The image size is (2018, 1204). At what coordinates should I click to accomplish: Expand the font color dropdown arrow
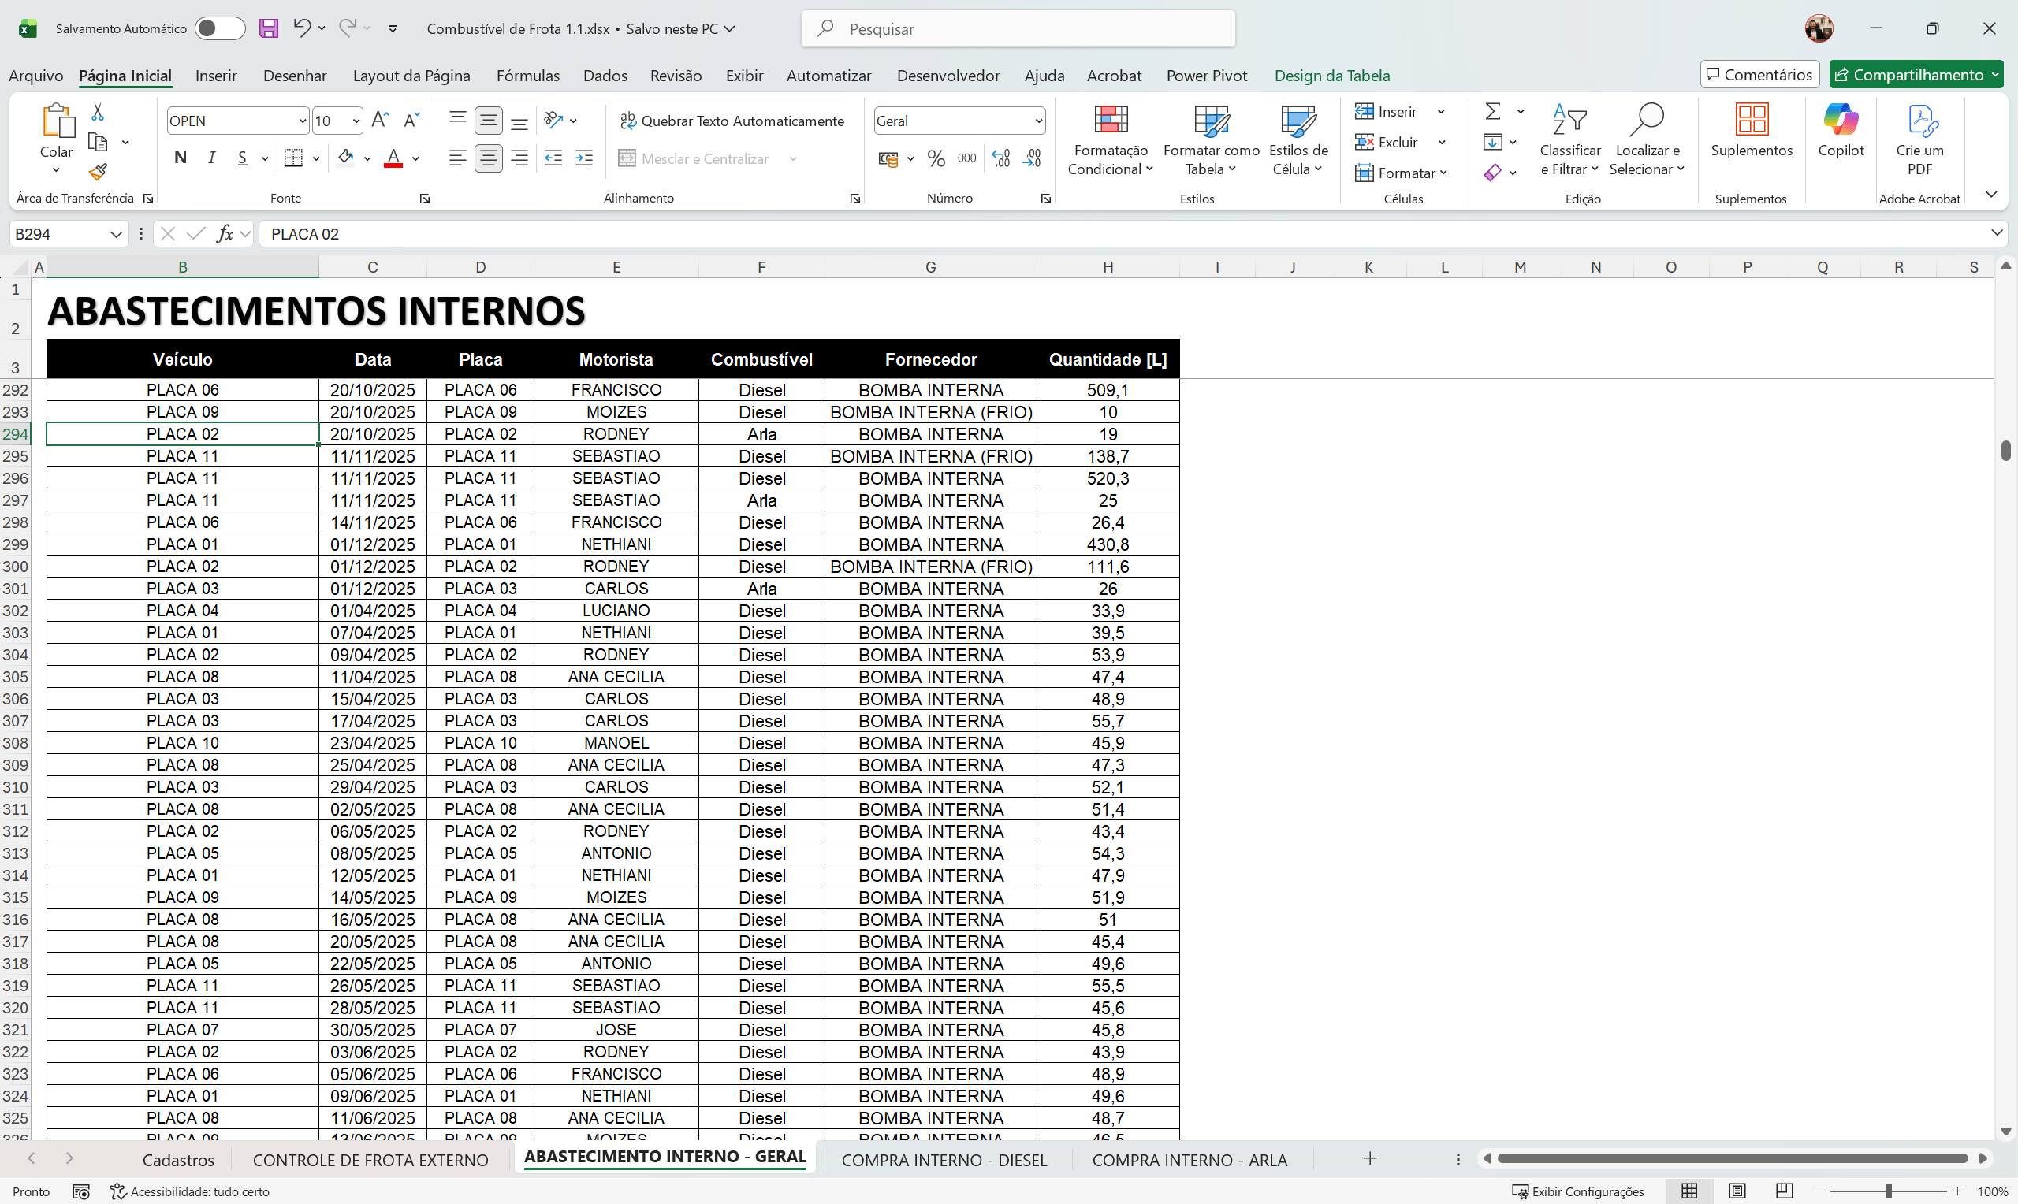415,158
